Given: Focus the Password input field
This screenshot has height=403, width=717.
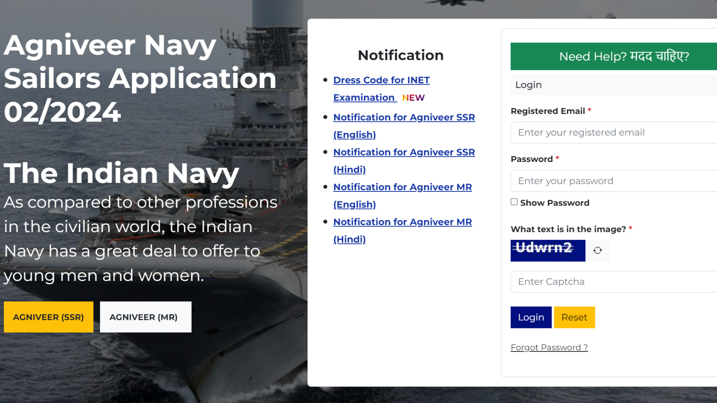Looking at the screenshot, I should point(614,181).
